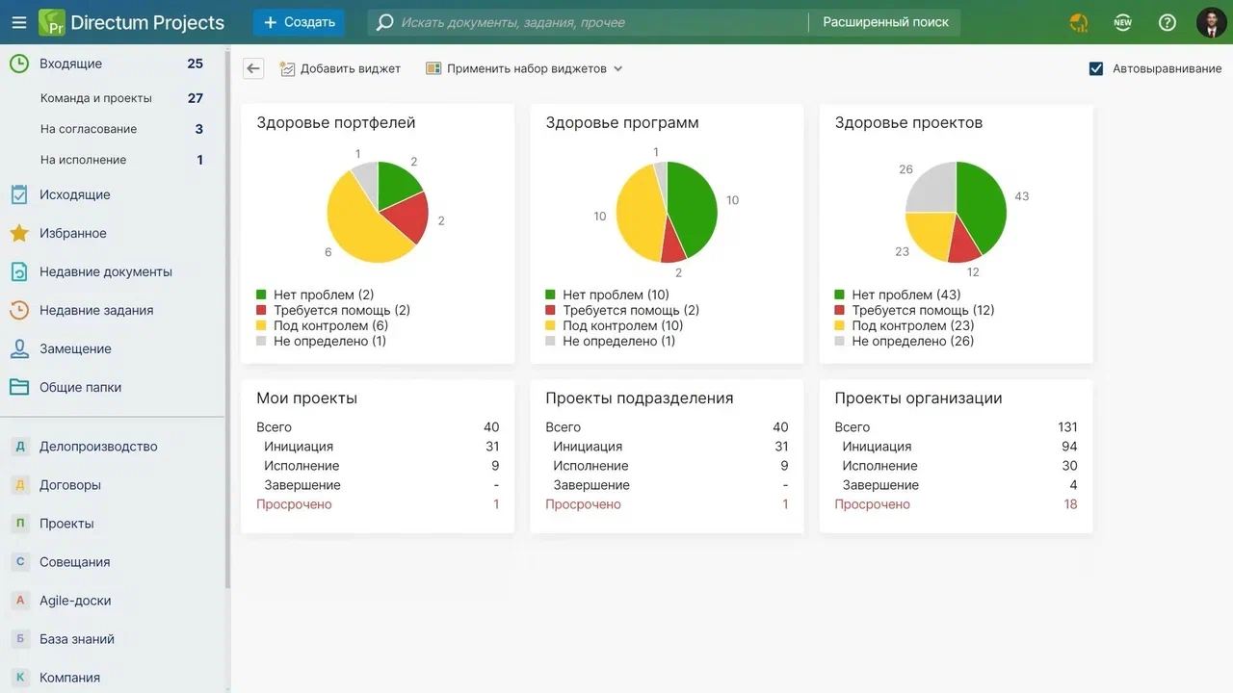
Task: Open Избранное with star icon
Action: [72, 233]
